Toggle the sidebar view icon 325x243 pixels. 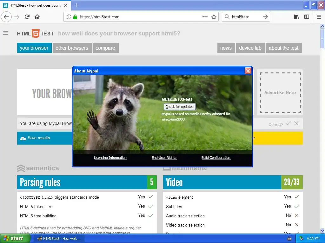click(307, 17)
